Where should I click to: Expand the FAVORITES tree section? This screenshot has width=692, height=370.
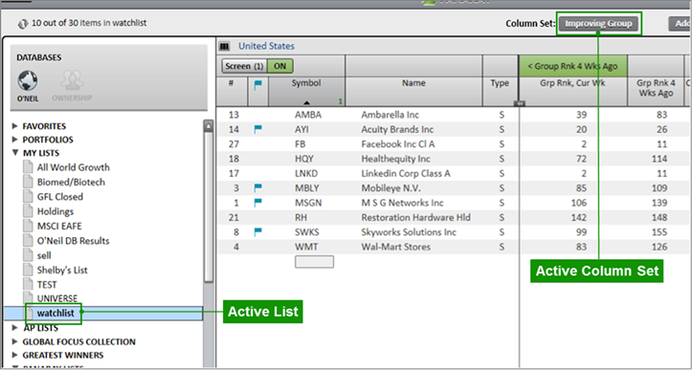pos(15,126)
